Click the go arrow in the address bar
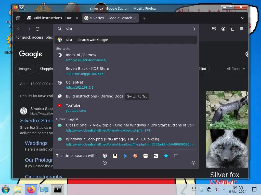 click(x=193, y=29)
